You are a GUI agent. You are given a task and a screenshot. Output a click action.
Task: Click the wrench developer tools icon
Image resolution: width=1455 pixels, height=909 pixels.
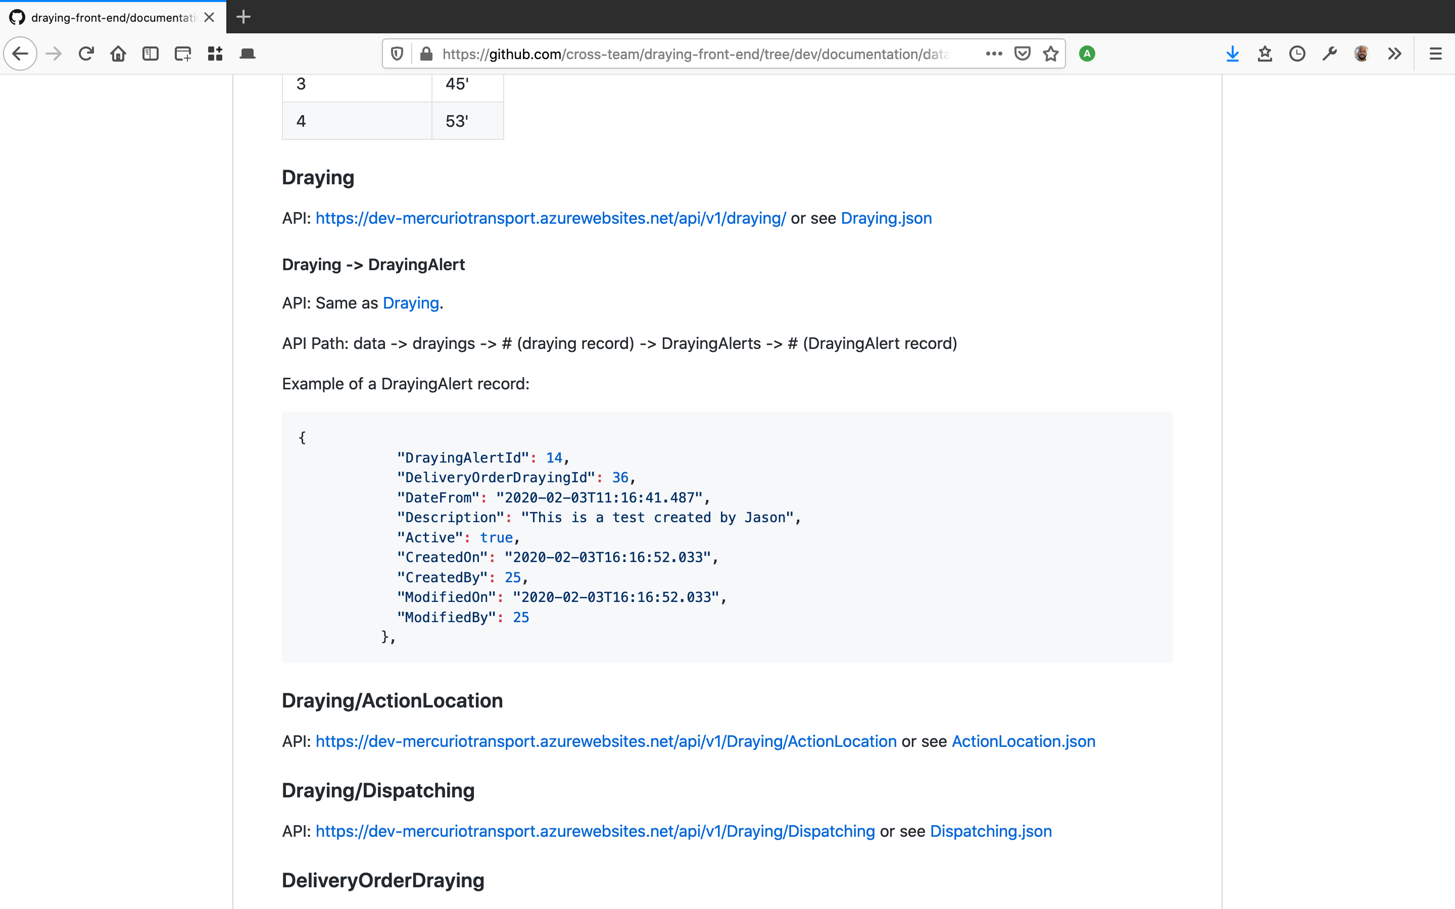tap(1329, 54)
